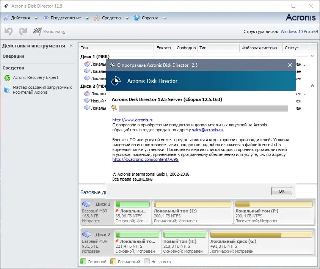Click the third volume icon under Диск 1 list
320x269 pixels.
(x=87, y=78)
